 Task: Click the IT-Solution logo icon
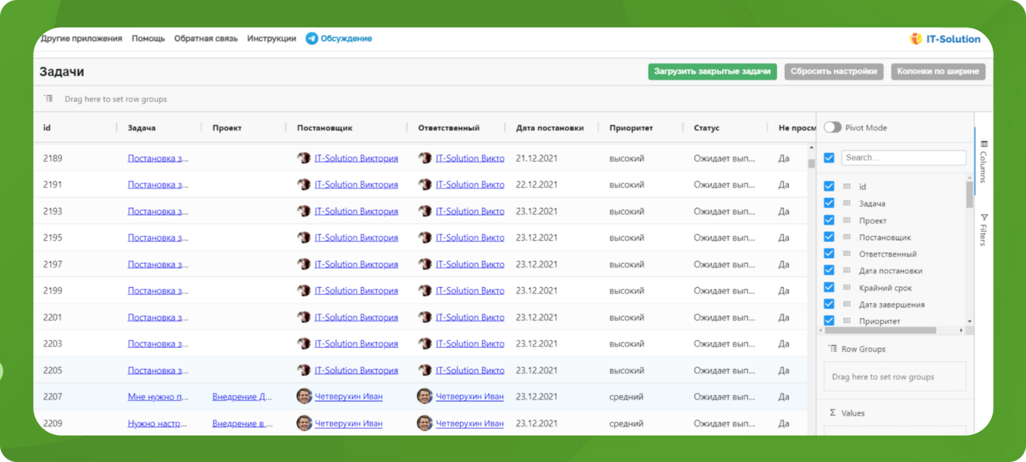[915, 39]
